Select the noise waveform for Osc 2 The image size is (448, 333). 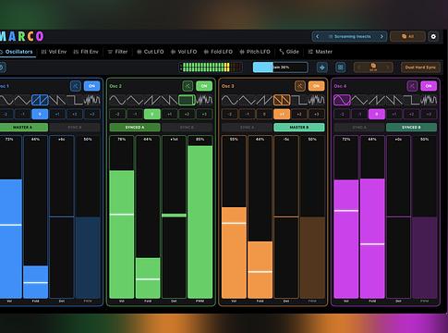click(204, 100)
